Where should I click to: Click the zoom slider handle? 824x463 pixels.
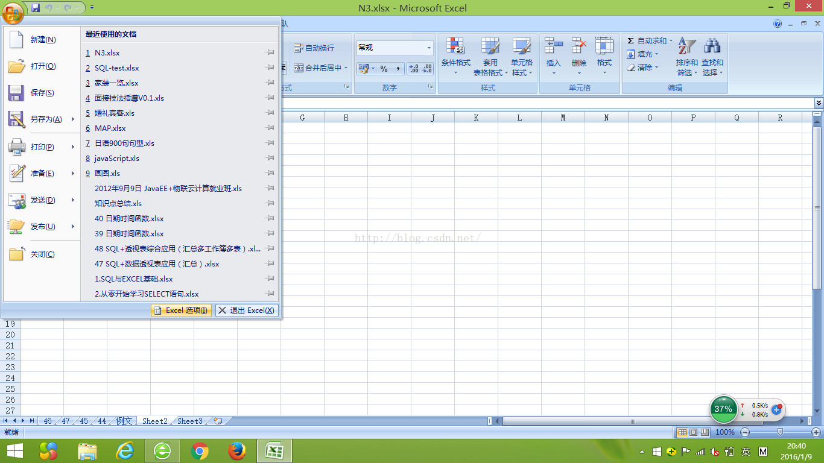pos(781,432)
